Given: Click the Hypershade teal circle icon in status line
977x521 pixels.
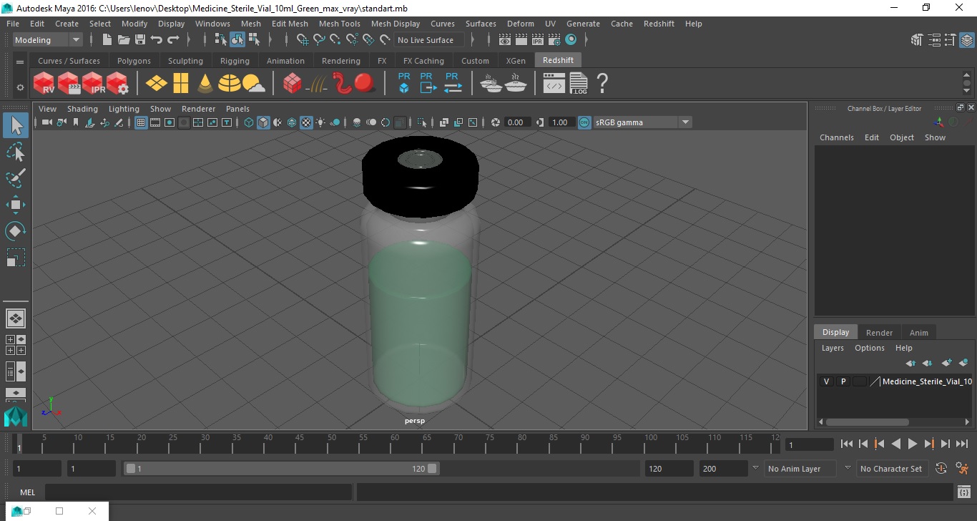Looking at the screenshot, I should [571, 40].
